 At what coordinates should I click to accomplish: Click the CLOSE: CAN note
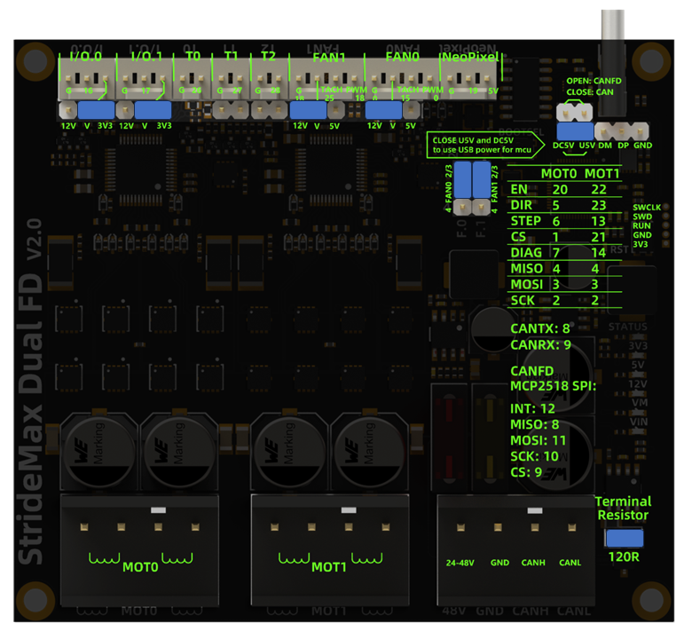[590, 91]
